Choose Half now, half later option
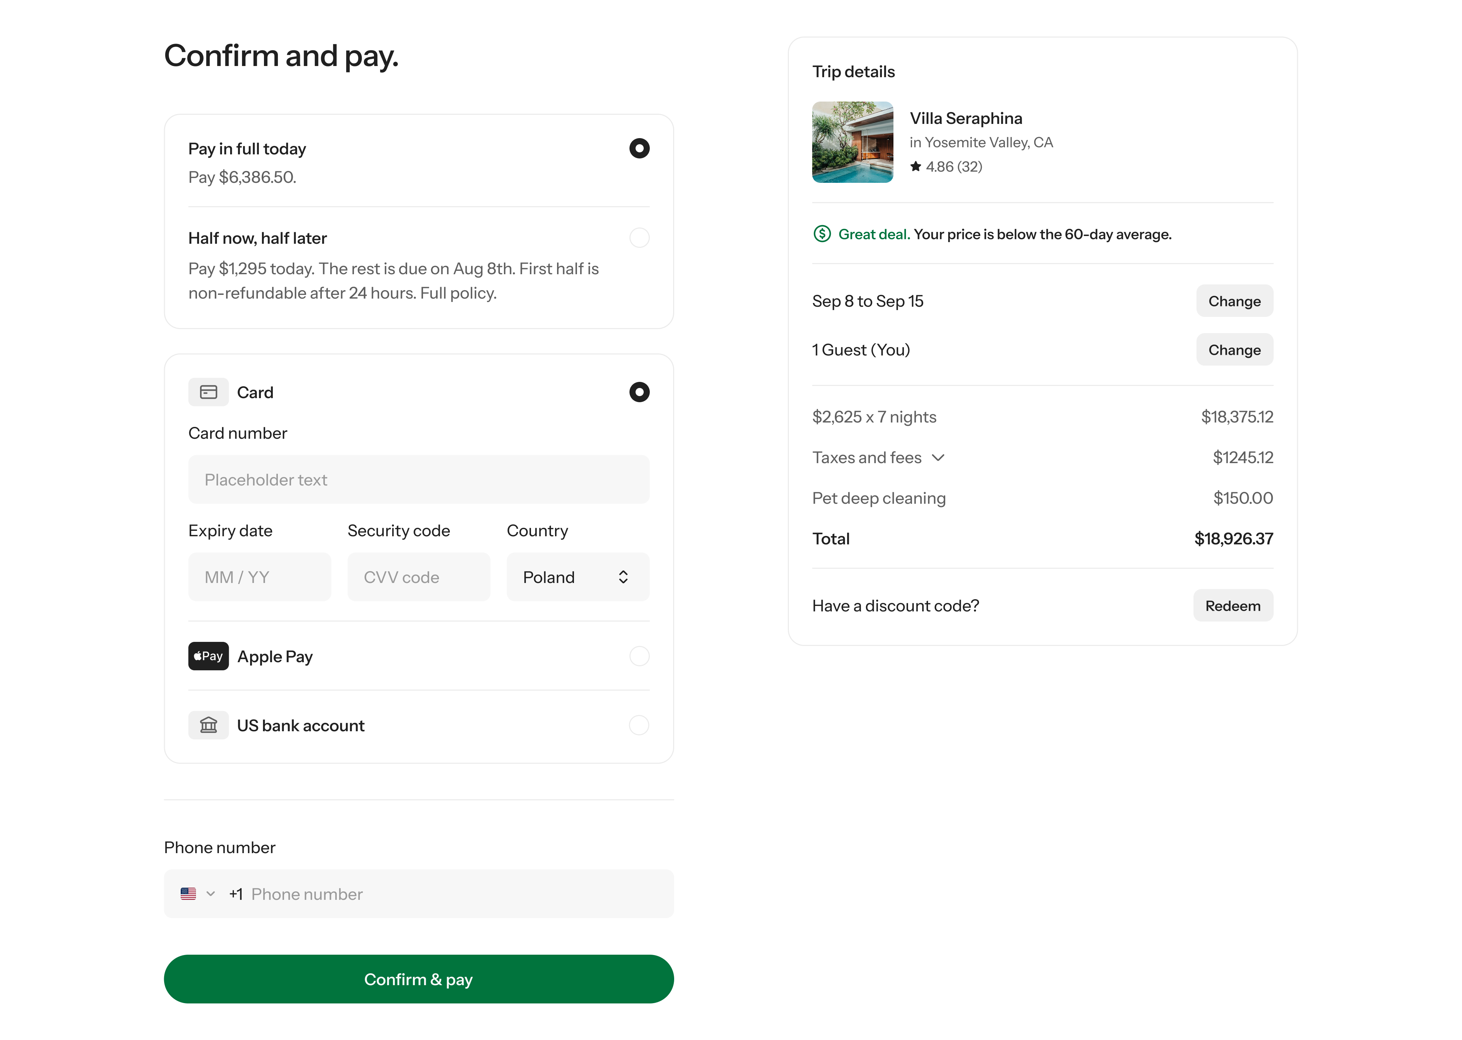The width and height of the screenshot is (1462, 1040). coord(639,238)
